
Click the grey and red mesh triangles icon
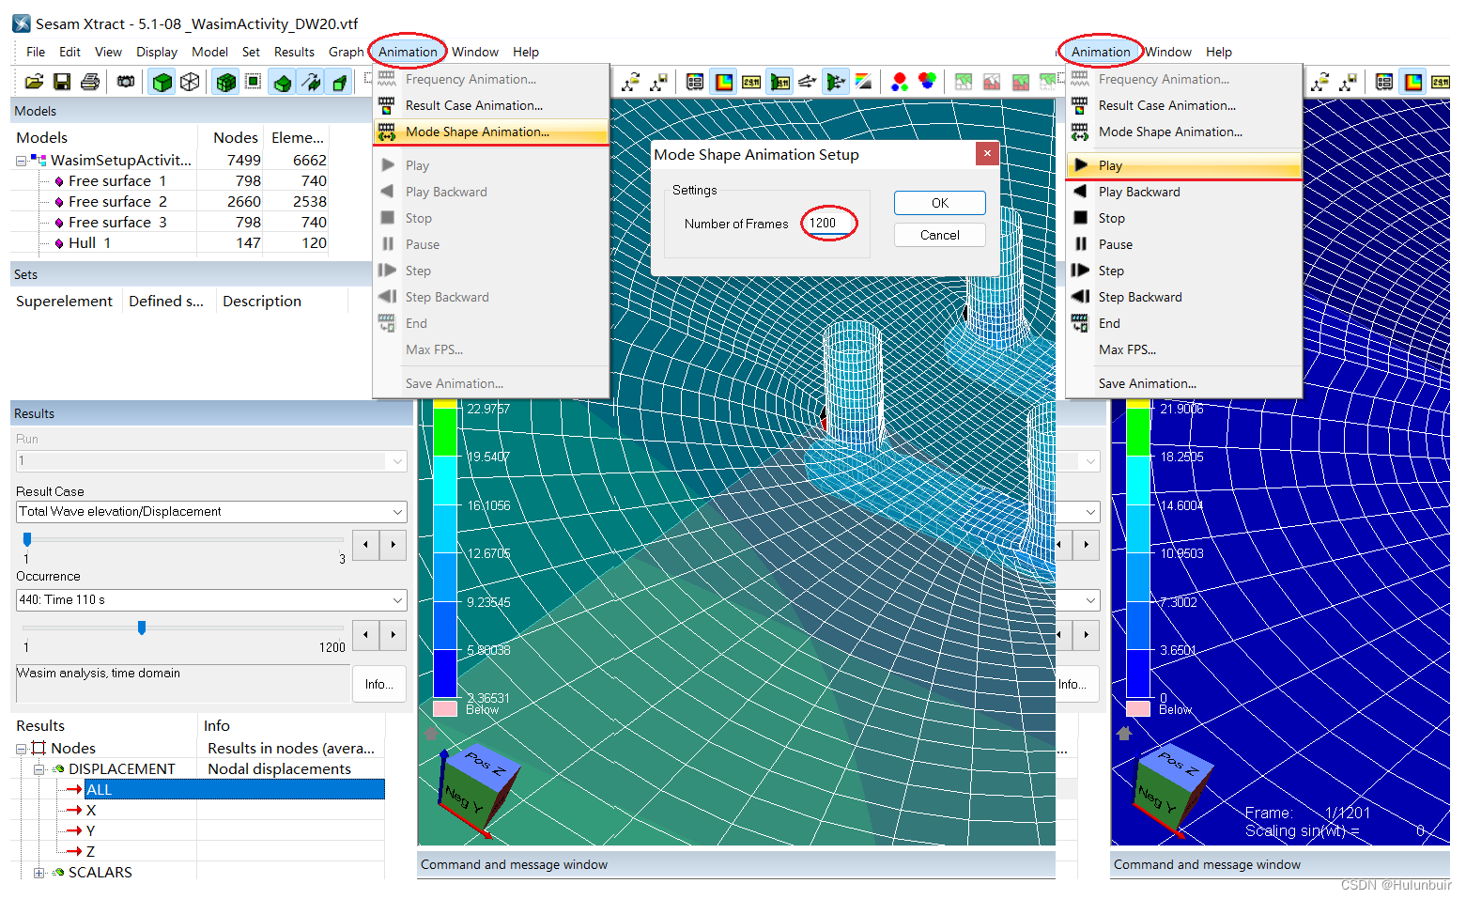point(992,82)
